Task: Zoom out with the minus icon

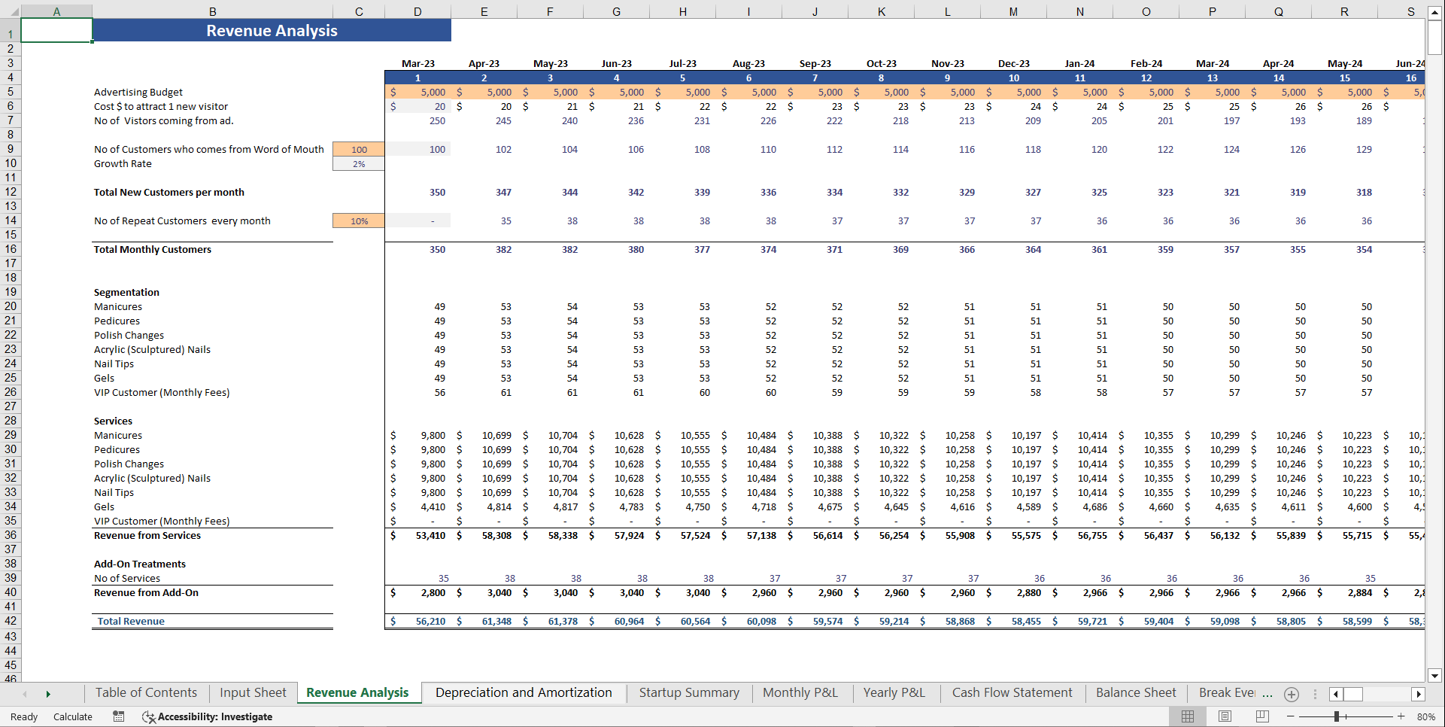Action: coord(1291,716)
